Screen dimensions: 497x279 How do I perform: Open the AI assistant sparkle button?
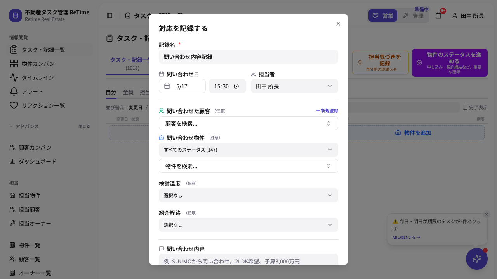(477, 259)
